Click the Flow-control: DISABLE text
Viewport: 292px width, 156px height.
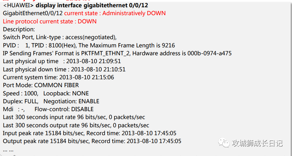(x=64, y=109)
